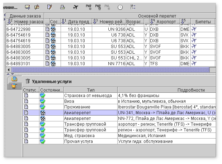Select the Виза service row
Viewport: 222px width, 164px height.
(x=119, y=101)
